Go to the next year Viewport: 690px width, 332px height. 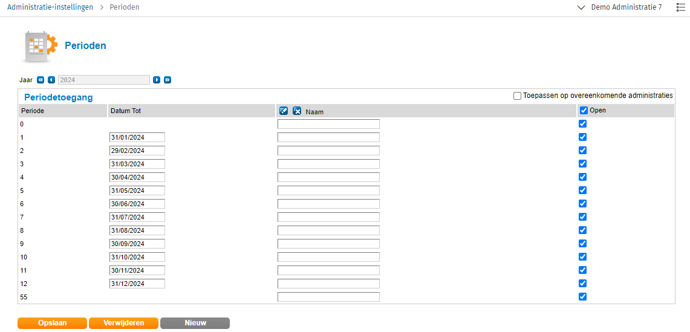(x=157, y=80)
